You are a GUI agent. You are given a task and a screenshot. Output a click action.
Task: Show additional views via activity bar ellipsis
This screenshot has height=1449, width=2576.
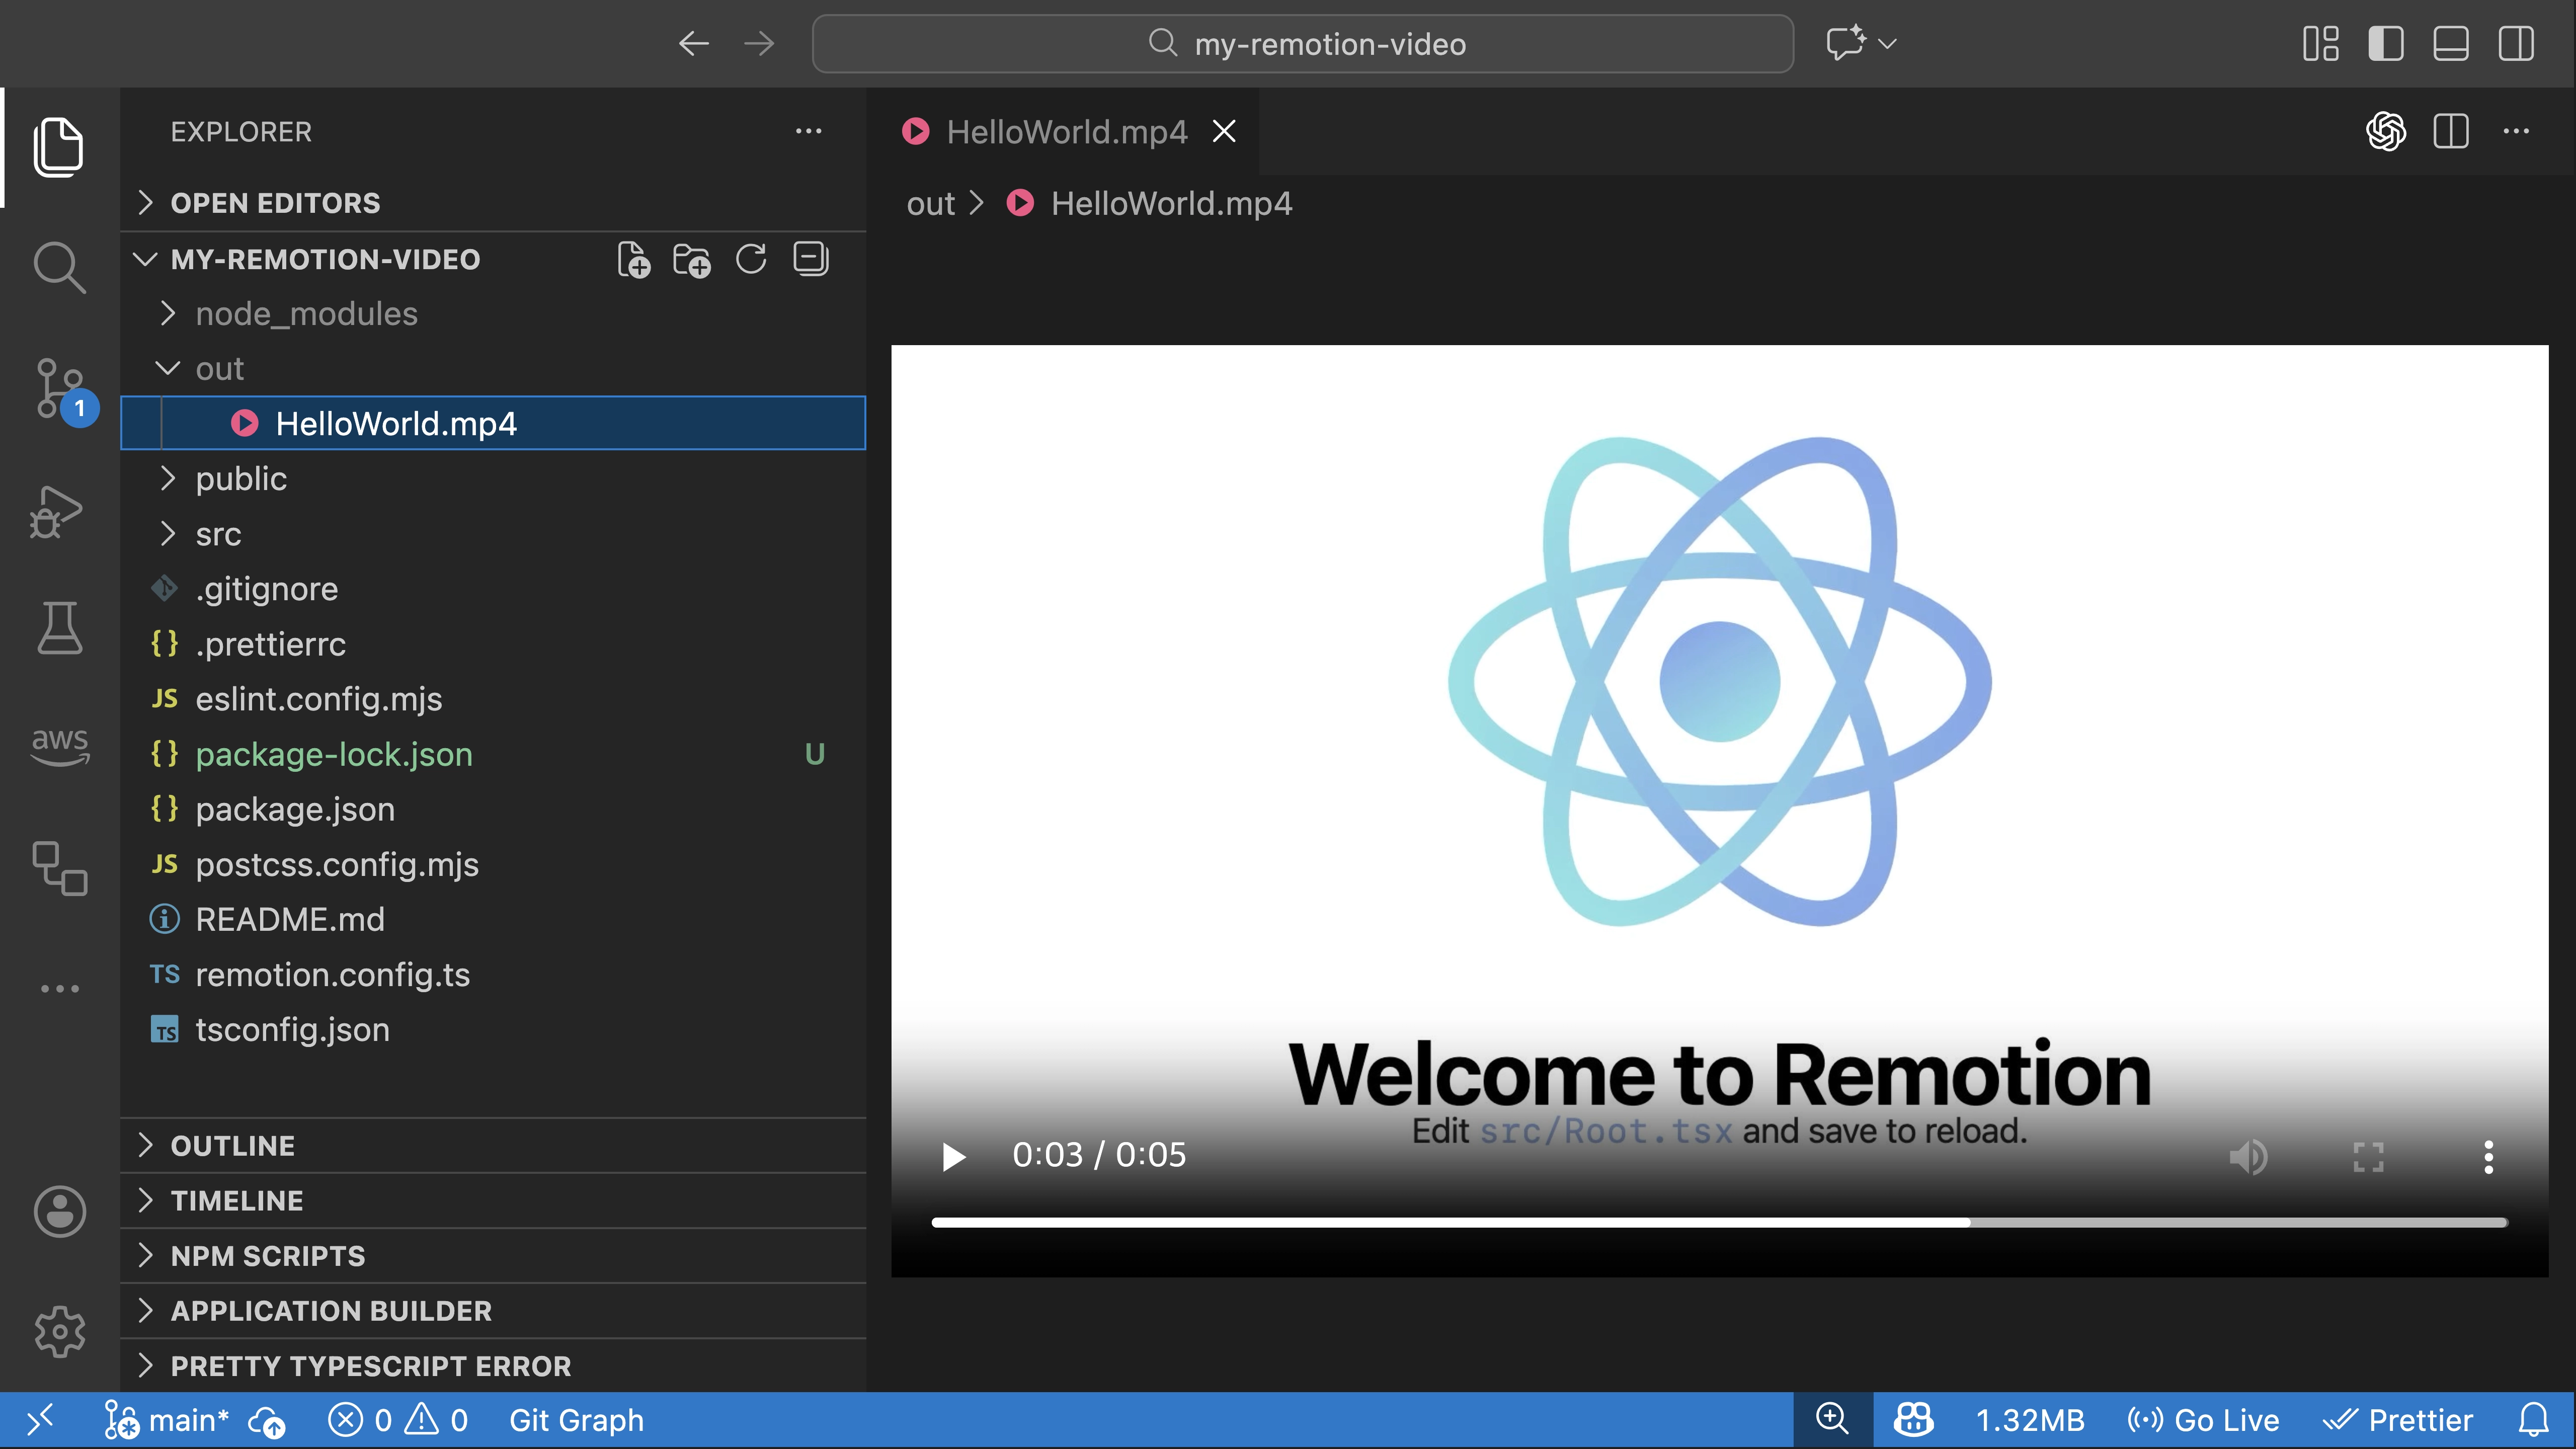[59, 989]
